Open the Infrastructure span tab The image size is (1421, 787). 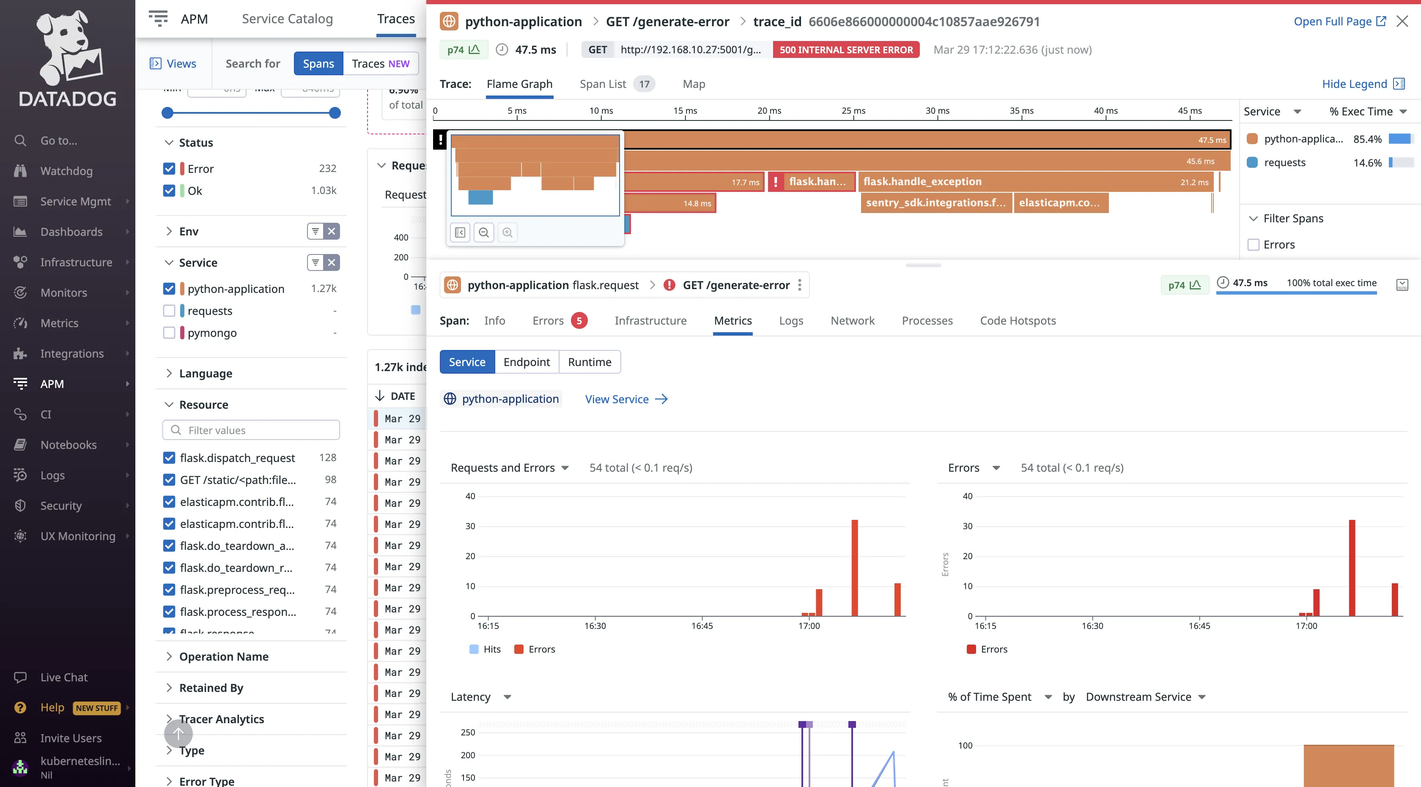(x=650, y=321)
